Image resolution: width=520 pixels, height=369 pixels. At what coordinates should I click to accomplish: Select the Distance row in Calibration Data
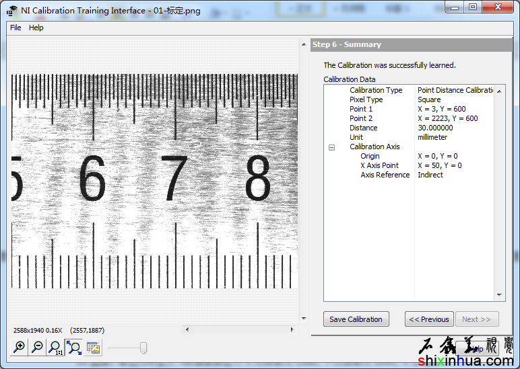[364, 128]
